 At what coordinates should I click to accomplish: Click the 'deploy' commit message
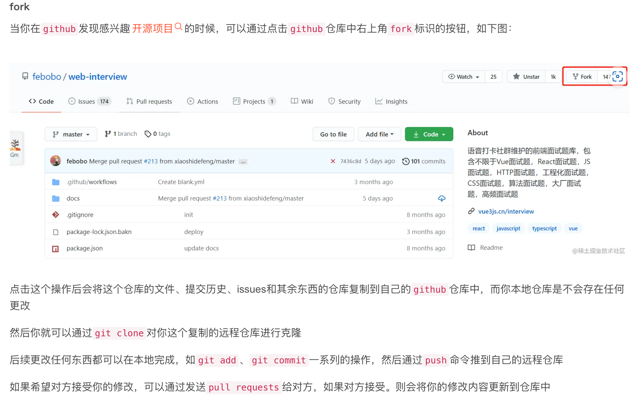pyautogui.click(x=194, y=232)
